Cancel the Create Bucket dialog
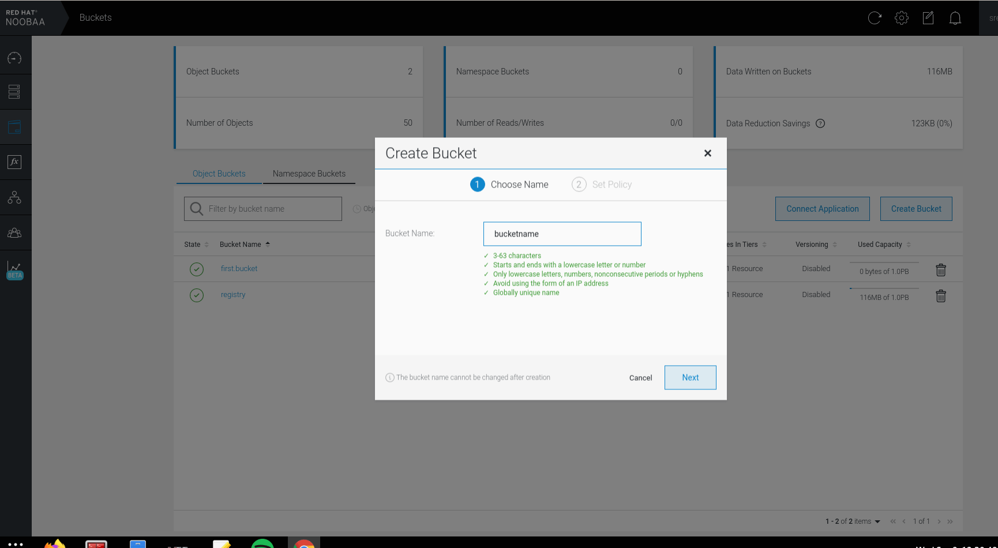 tap(640, 378)
